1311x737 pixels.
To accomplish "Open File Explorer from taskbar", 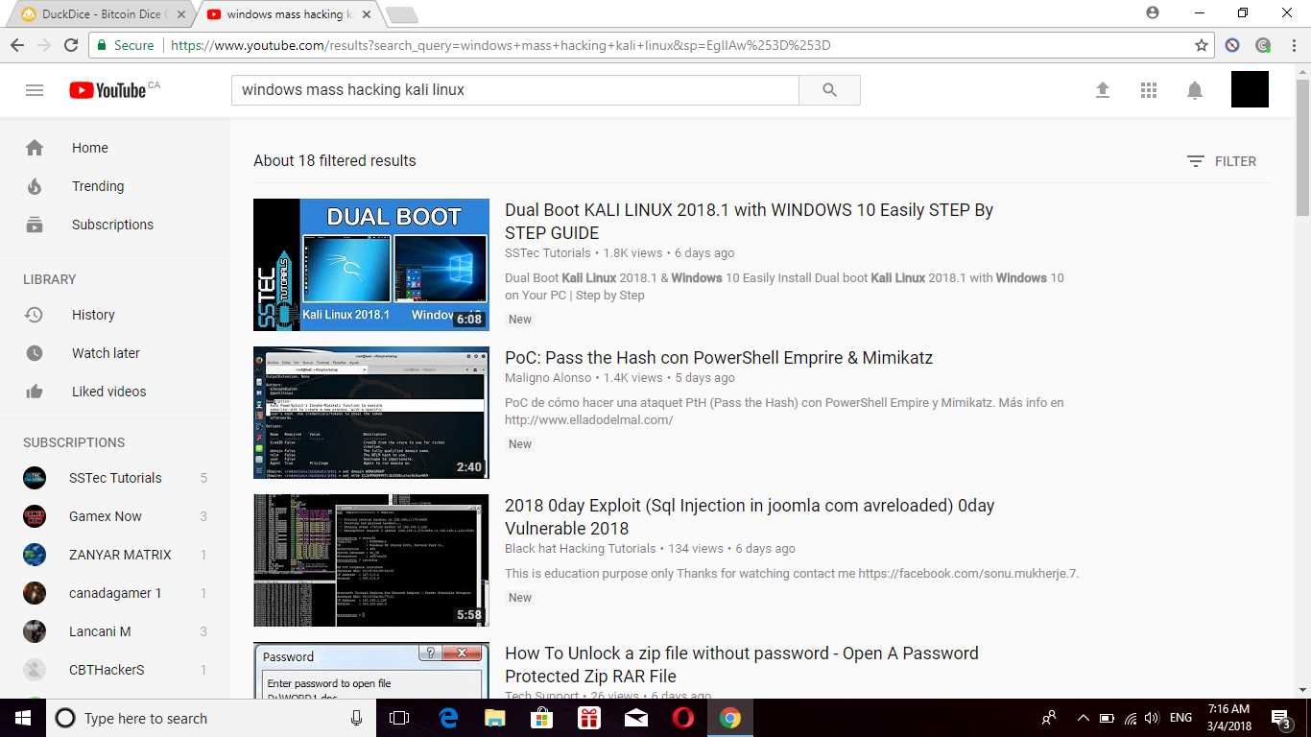I will 495,718.
